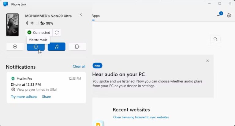This screenshot has height=126, width=235.
Task: Click the New badge on banner
Action: [x=97, y=66]
